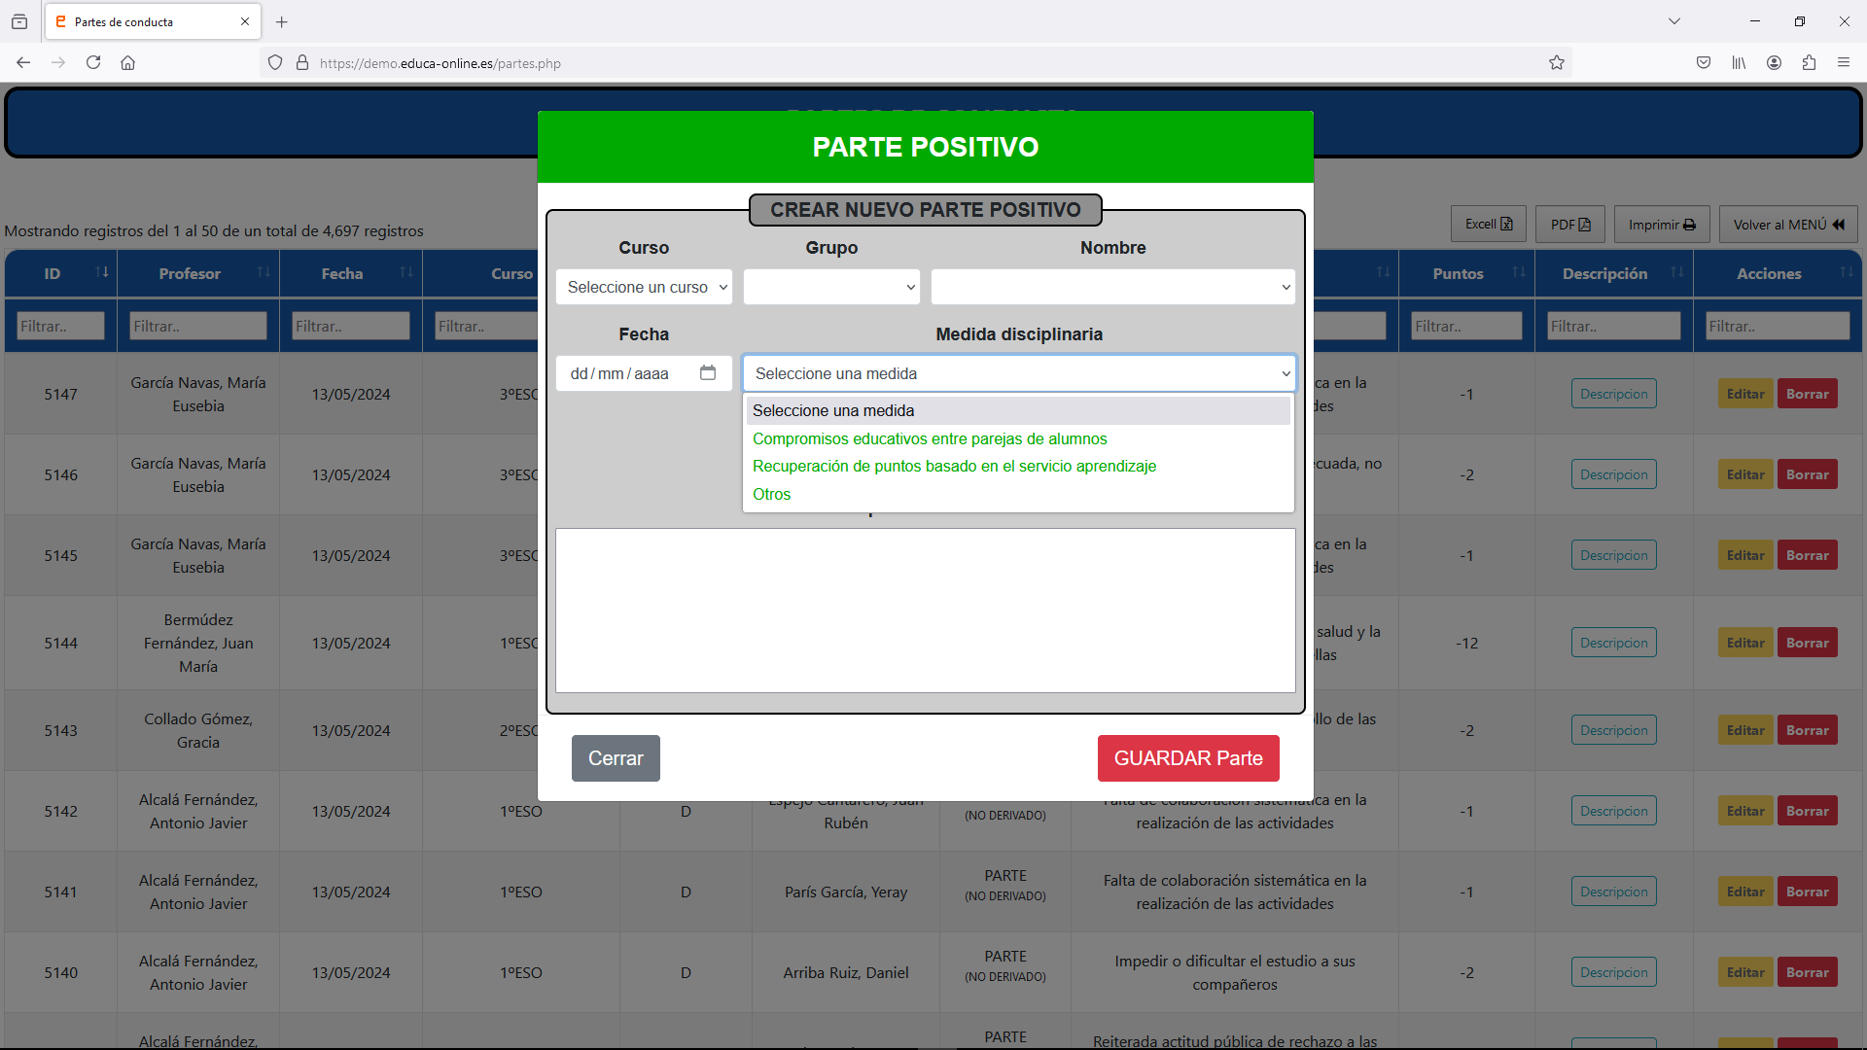Open a new browser tab
Viewport: 1867px width, 1050px height.
[282, 21]
